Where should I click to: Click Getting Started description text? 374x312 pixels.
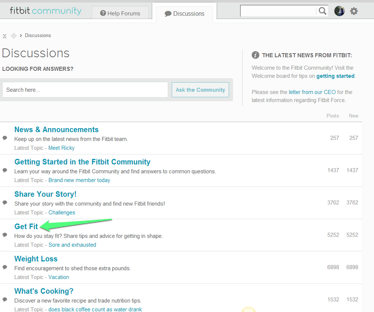pyautogui.click(x=115, y=172)
